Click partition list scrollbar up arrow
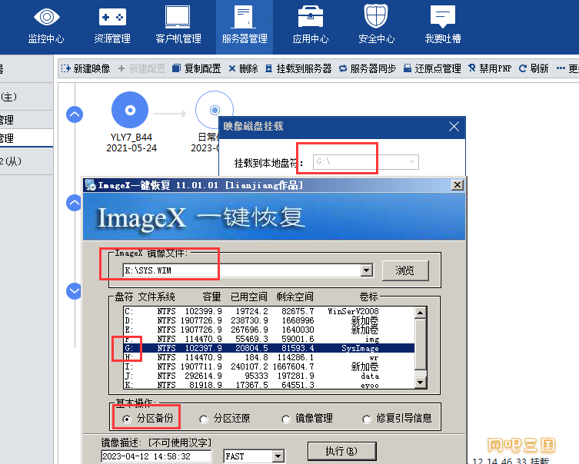This screenshot has width=579, height=464. tap(421, 313)
